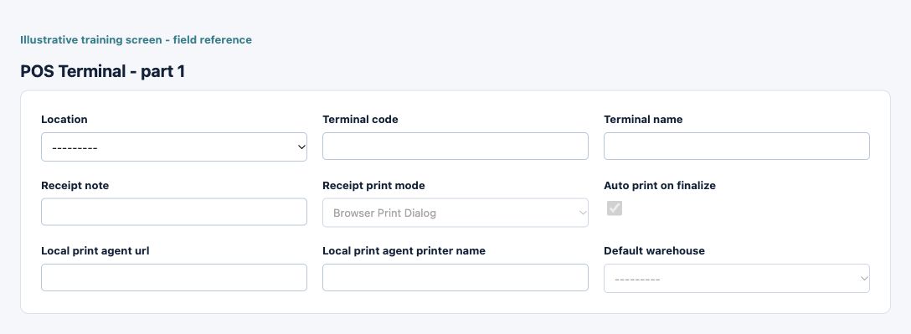Toggle the Auto print on finalize checkbox
This screenshot has width=911, height=334.
coord(614,208)
